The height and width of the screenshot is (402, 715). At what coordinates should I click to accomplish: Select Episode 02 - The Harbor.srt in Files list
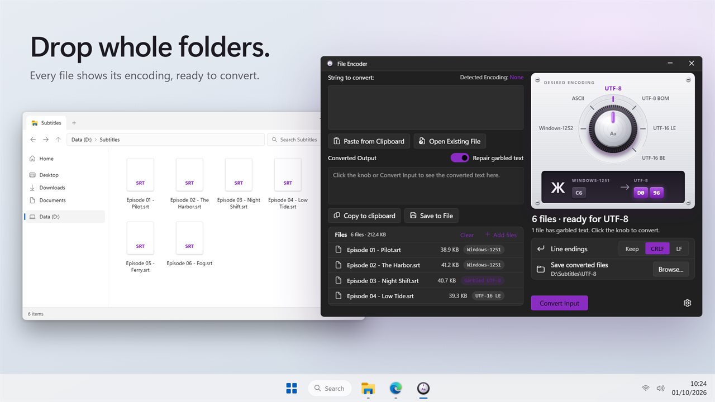426,265
